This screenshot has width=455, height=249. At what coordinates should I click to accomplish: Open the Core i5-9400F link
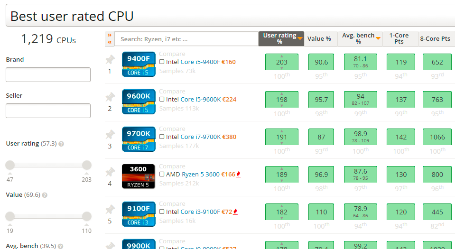click(x=200, y=62)
